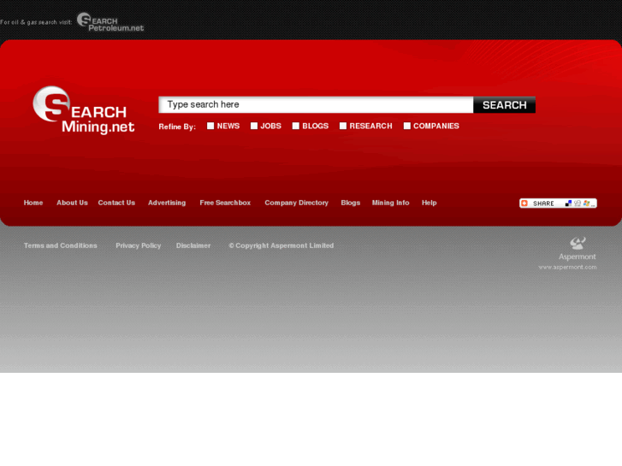Viewport: 622px width, 466px height.
Task: Check the RESEARCH filter box
Action: [x=343, y=126]
